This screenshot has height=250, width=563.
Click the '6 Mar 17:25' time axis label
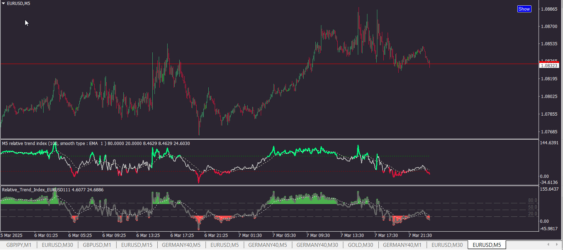182,236
